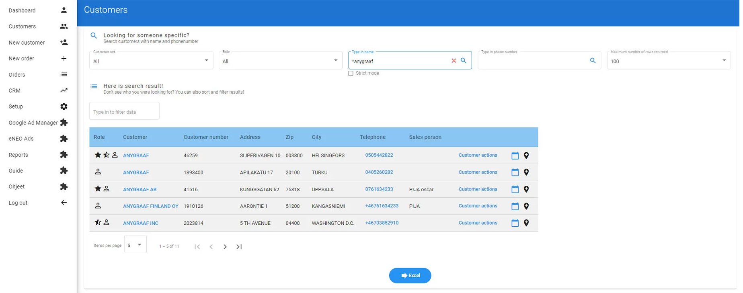The width and height of the screenshot is (743, 293).
Task: Go to next page of results
Action: coord(225,247)
